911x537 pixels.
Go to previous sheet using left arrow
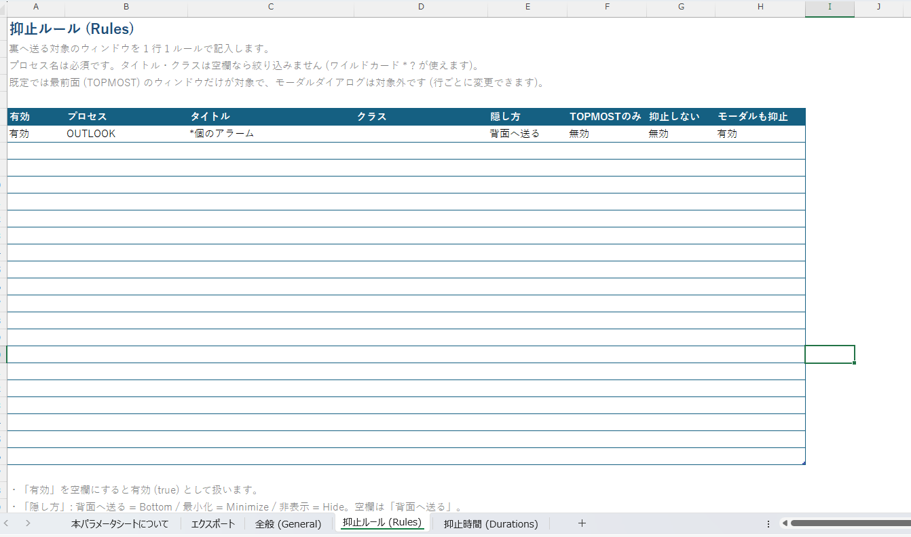click(7, 523)
